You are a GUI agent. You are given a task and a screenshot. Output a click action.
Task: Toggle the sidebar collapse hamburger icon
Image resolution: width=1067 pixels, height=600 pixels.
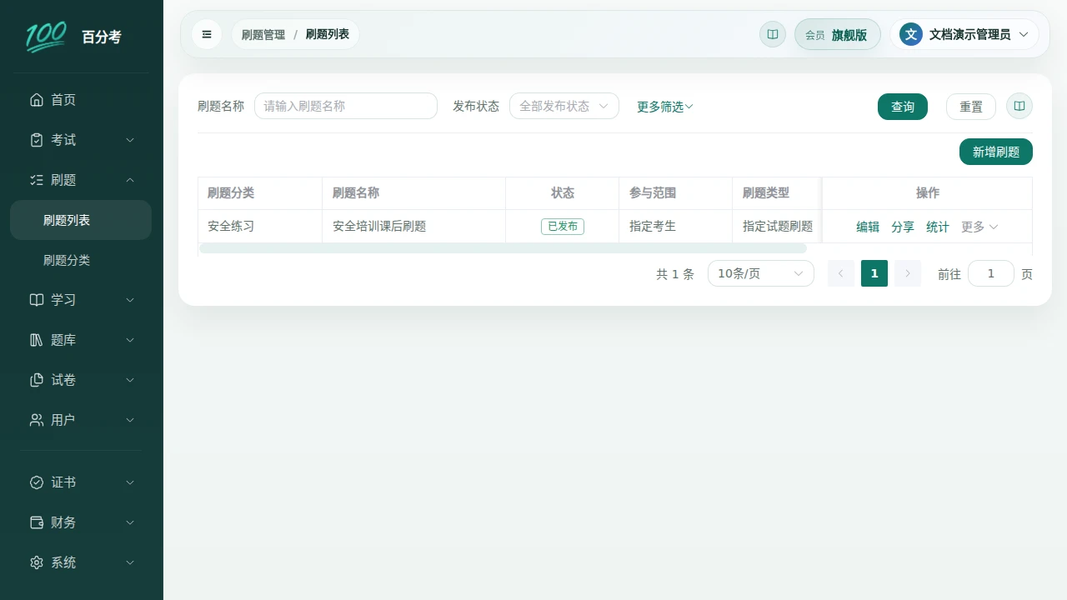(207, 34)
